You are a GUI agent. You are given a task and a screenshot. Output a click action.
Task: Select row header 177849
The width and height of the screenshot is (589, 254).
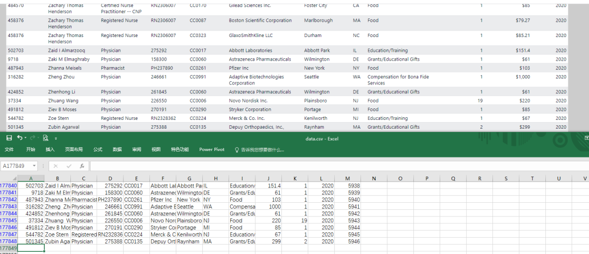coord(8,248)
